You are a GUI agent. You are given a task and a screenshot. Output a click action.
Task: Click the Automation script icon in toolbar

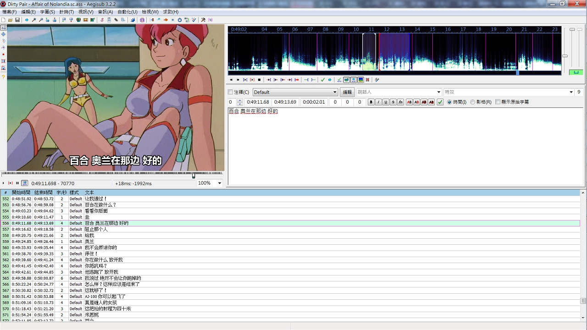pos(133,20)
